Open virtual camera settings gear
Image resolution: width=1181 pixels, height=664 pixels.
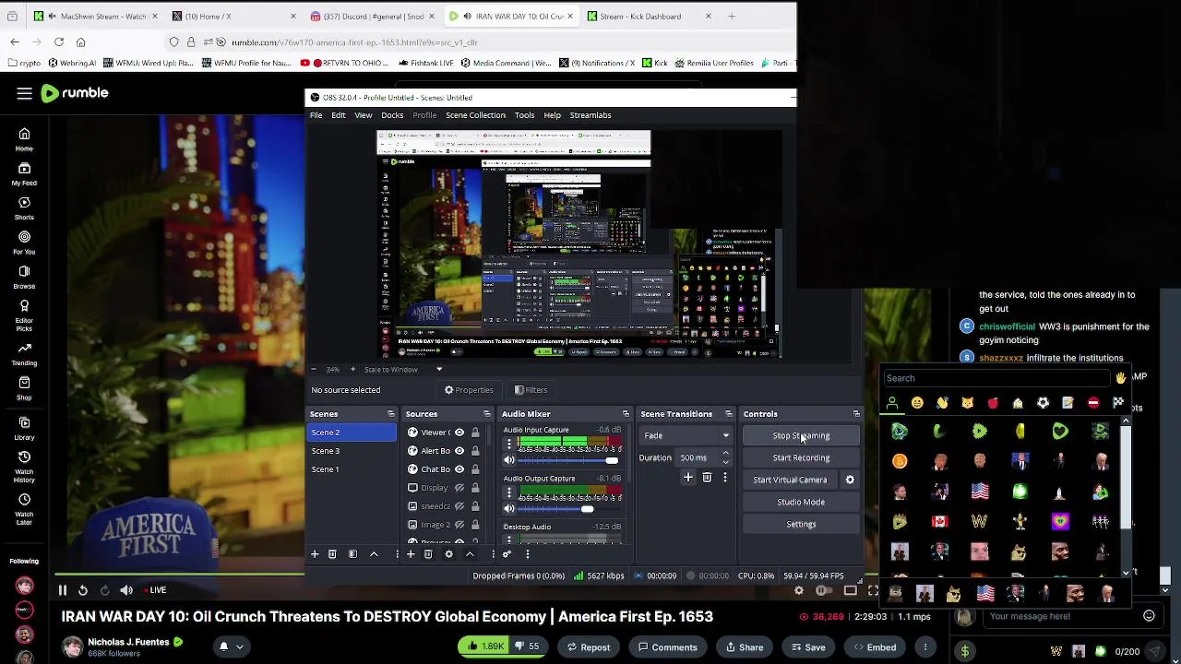[x=850, y=480]
